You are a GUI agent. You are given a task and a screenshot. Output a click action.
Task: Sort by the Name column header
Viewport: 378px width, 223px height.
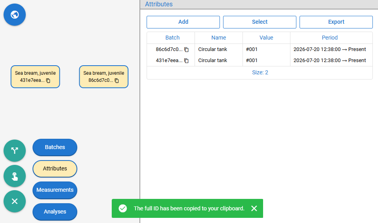[219, 38]
